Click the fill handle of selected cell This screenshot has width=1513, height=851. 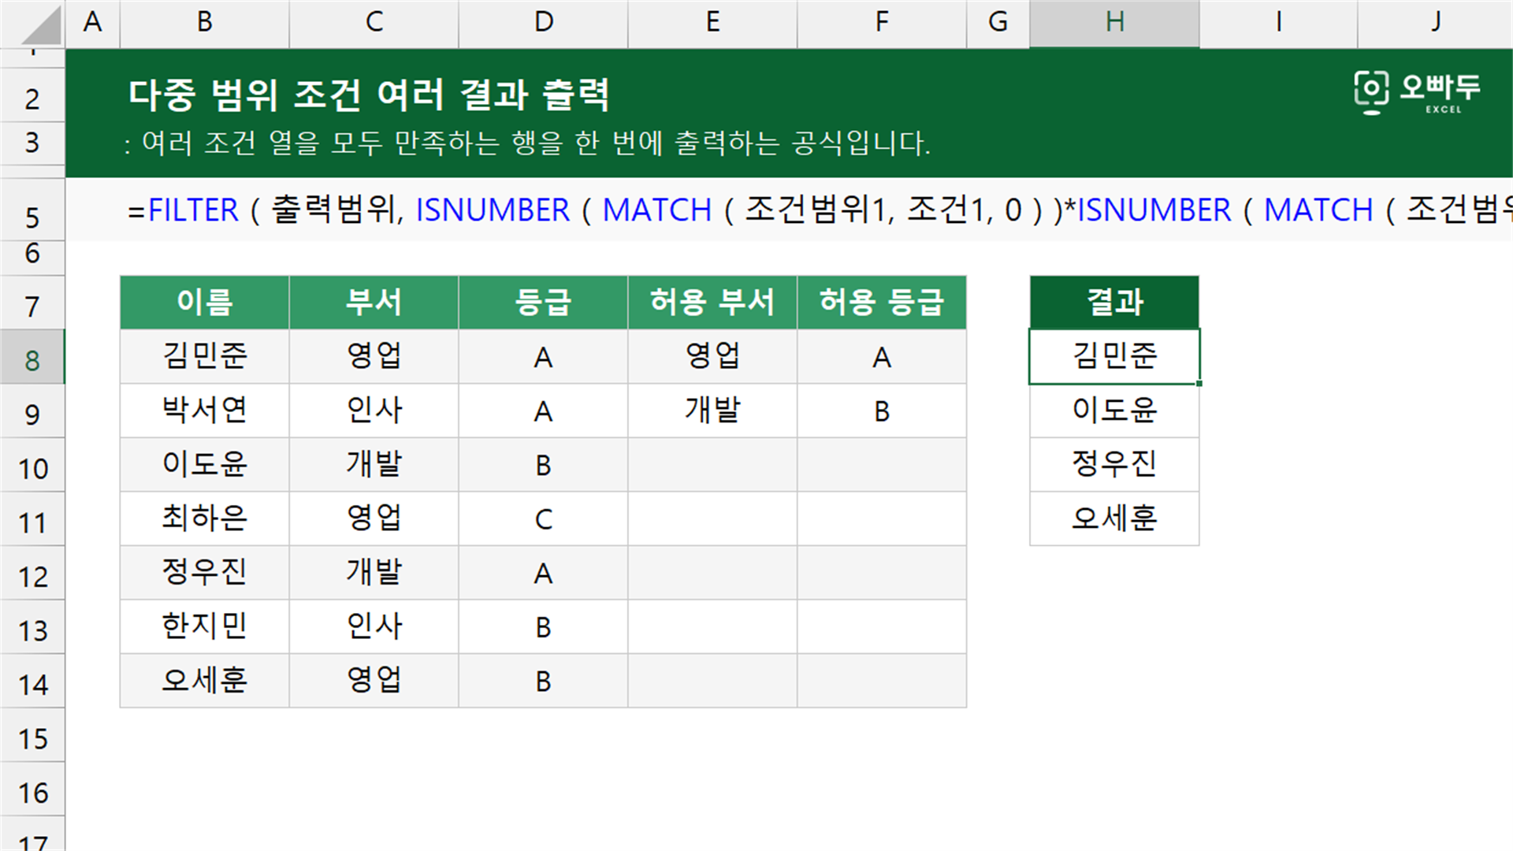[x=1199, y=384]
